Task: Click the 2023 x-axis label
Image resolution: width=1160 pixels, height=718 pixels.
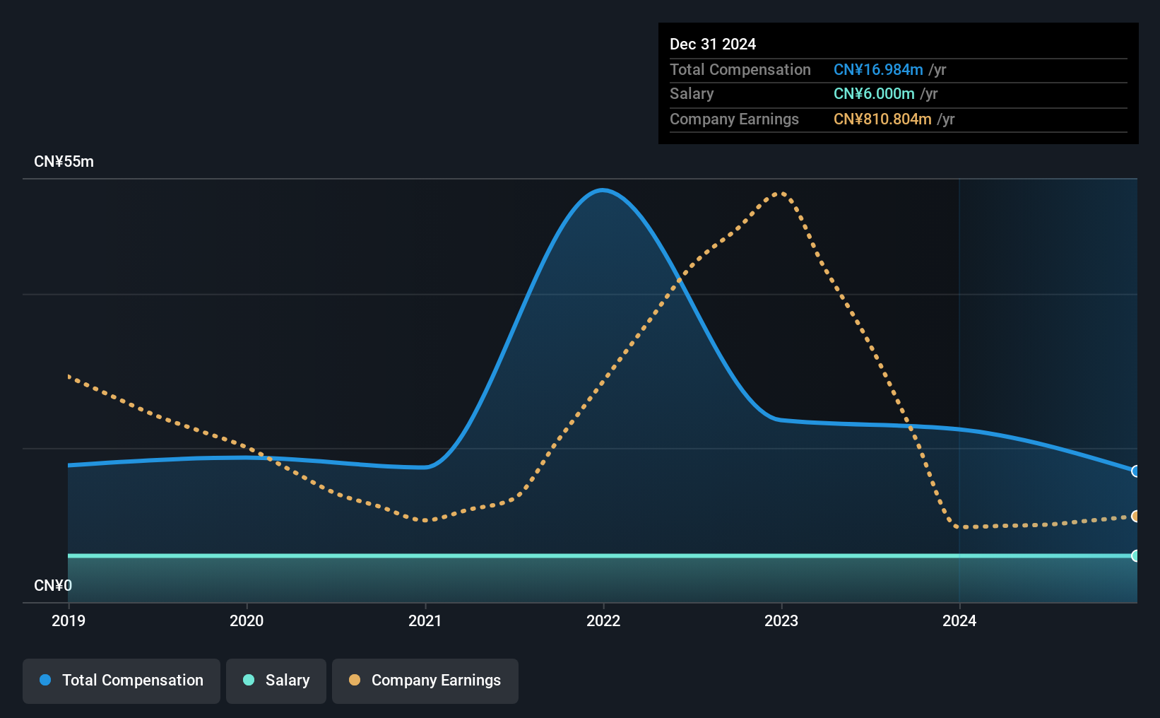Action: coord(781,620)
